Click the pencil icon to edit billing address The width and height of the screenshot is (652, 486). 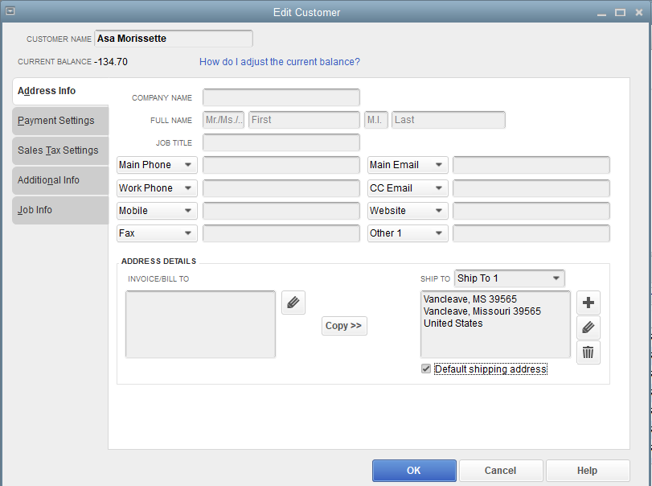(x=293, y=303)
